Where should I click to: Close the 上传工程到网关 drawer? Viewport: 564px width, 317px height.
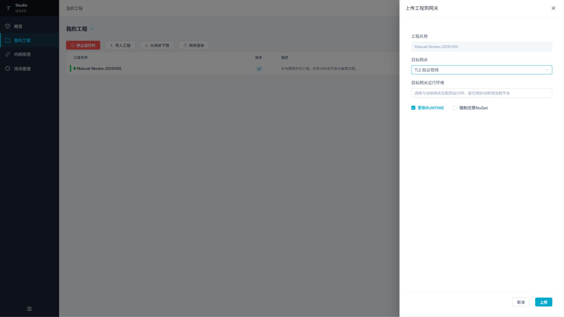click(x=553, y=8)
